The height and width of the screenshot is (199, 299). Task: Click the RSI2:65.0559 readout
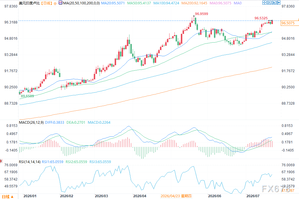[76, 162]
